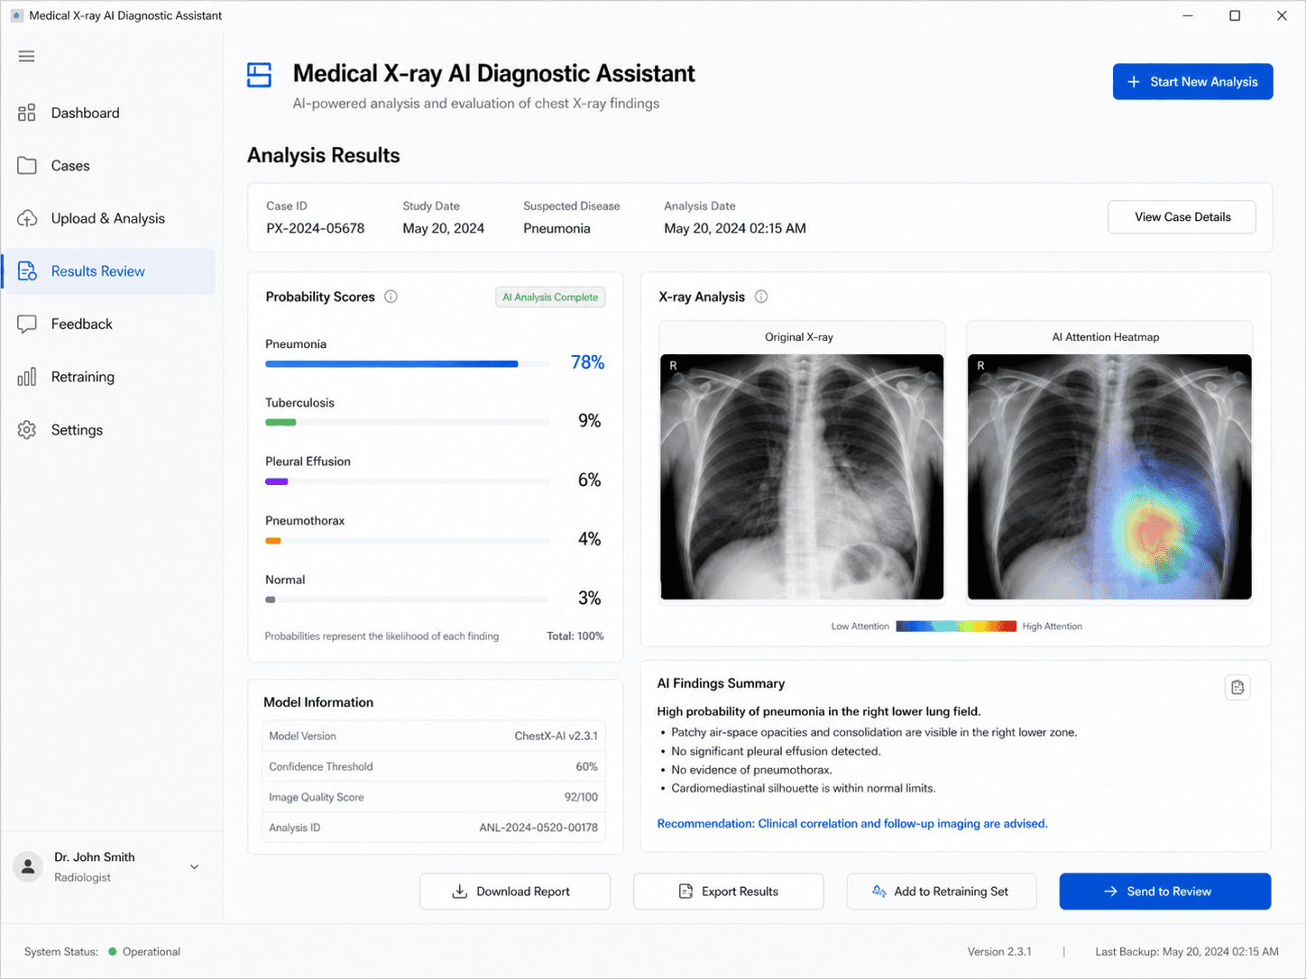Toggle the hamburger sidebar menu
1306x979 pixels.
coord(26,56)
